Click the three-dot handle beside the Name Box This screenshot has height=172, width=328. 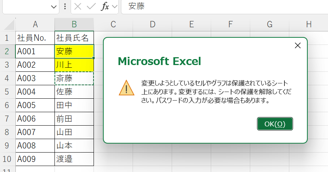coord(65,7)
